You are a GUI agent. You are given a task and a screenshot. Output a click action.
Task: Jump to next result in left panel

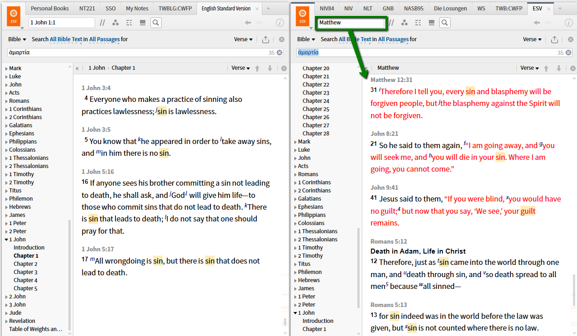pos(270,68)
